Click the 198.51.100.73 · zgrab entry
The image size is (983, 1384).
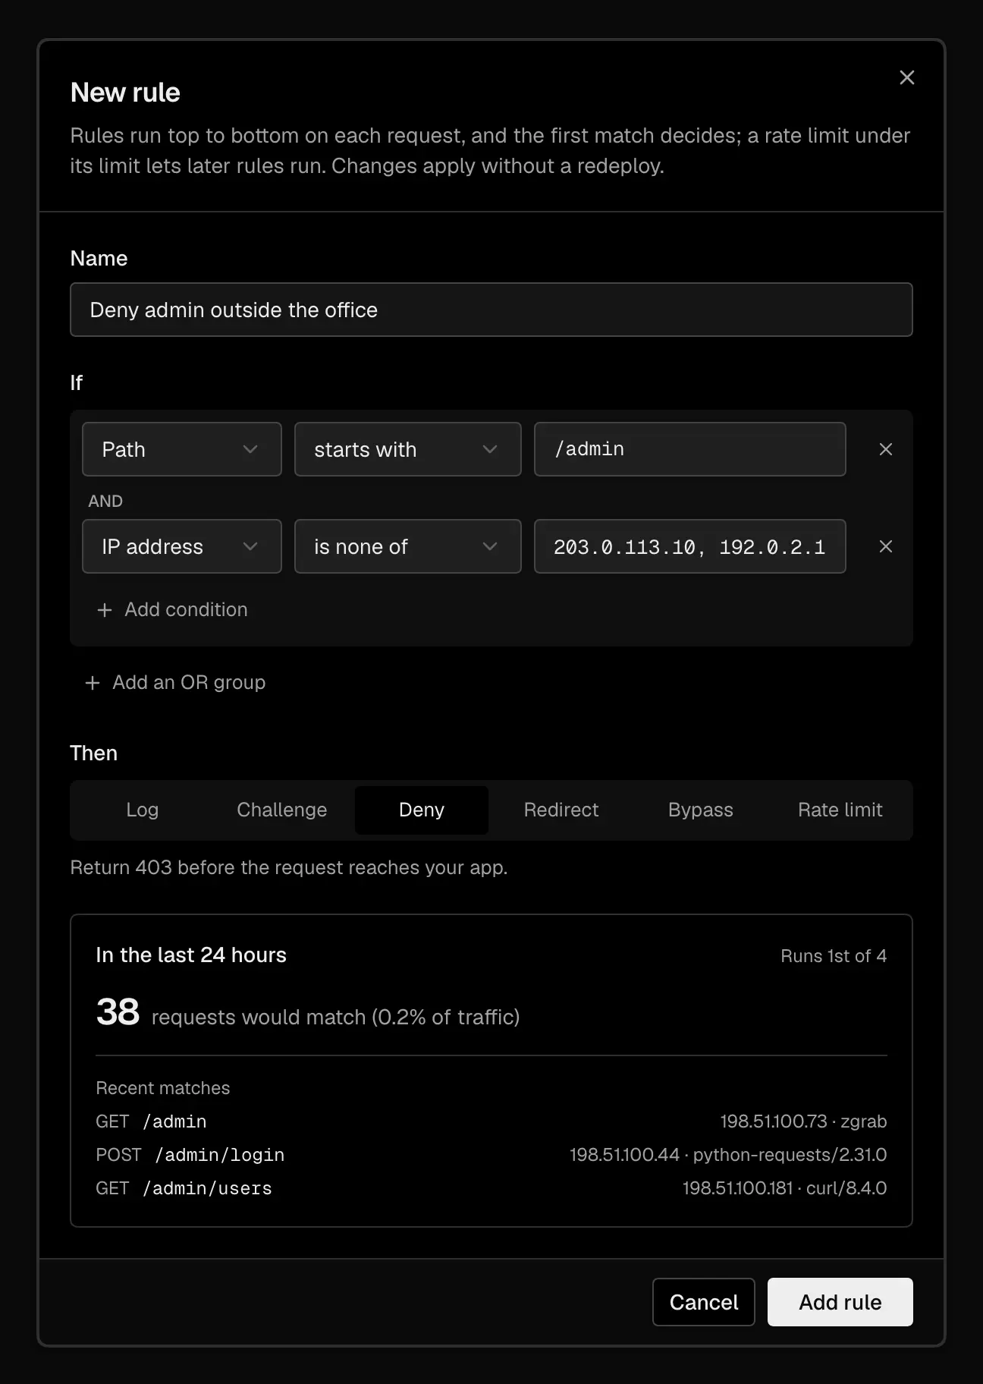coord(803,1121)
